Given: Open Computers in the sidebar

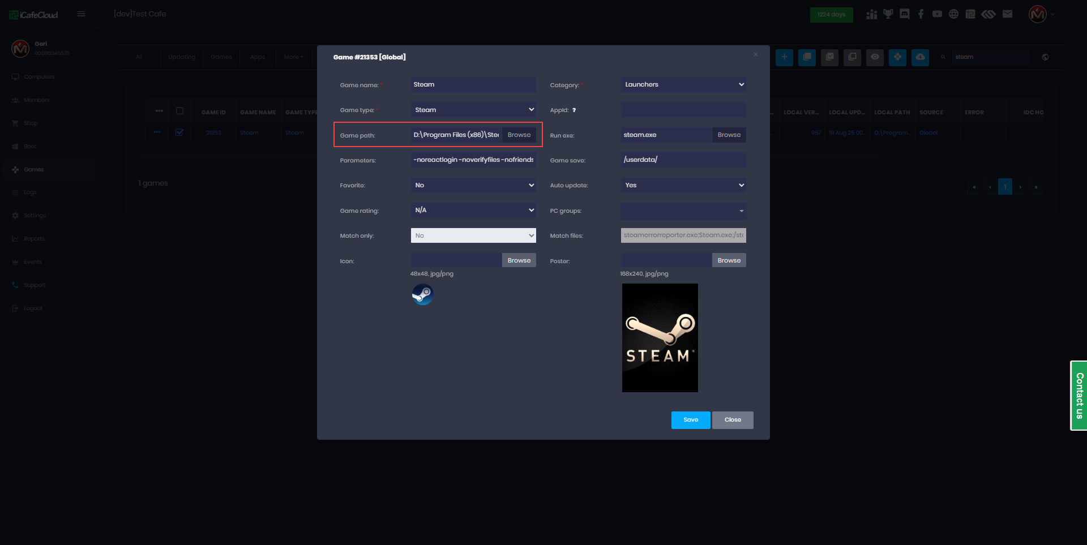Looking at the screenshot, I should pos(39,77).
